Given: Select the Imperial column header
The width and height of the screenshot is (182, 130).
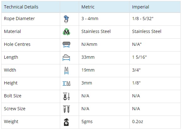Looking at the screenshot, I should click(x=140, y=7).
